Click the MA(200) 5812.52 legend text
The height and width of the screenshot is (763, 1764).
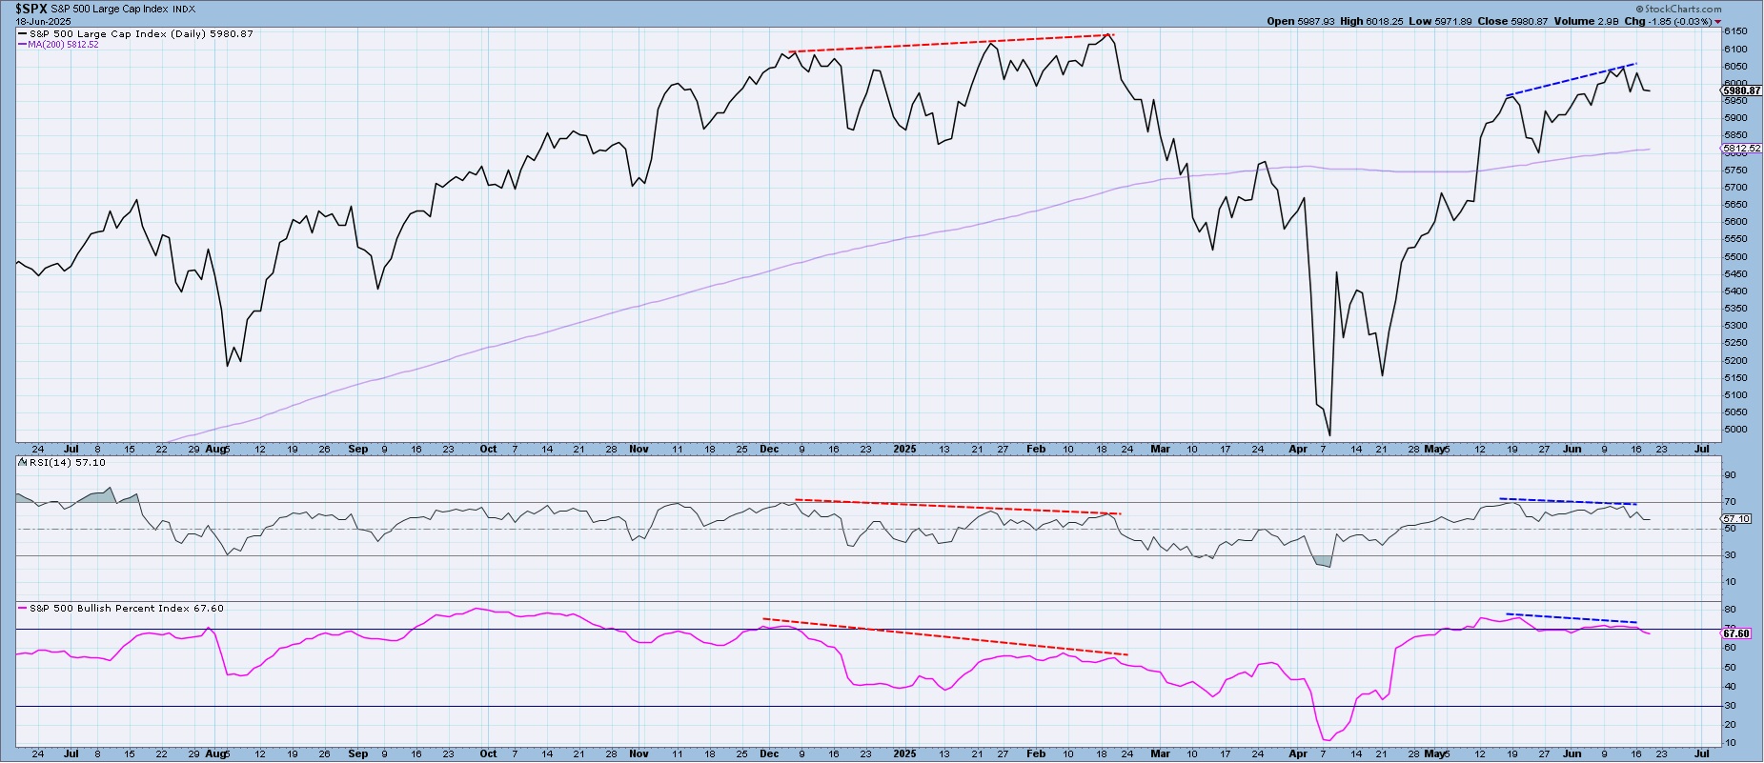pos(63,45)
